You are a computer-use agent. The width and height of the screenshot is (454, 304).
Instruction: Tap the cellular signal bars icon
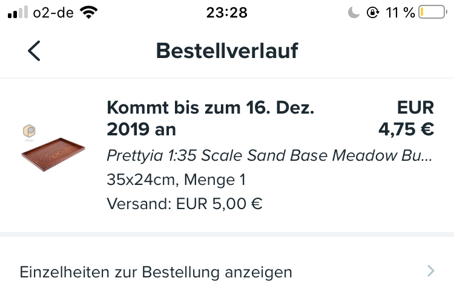tap(19, 13)
